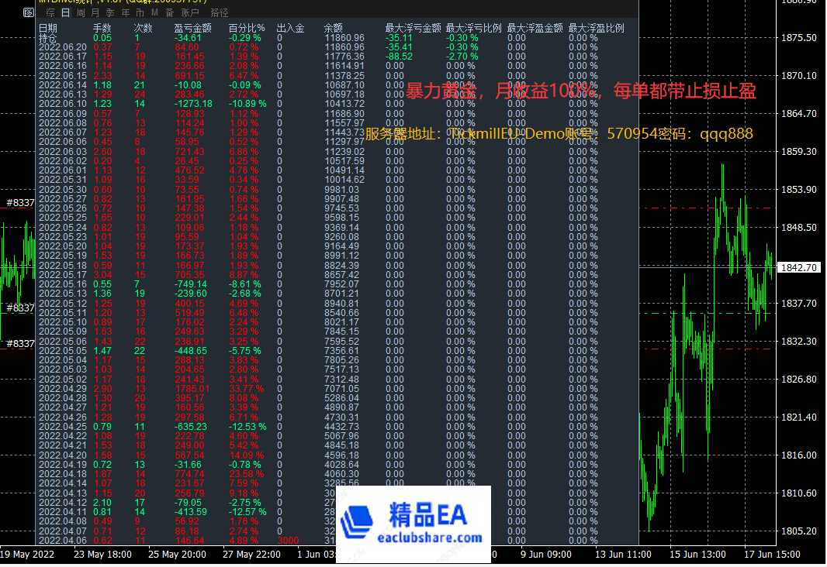Select the 2022.04.29 date cell
Screen dimensions: 827x567
(x=63, y=389)
